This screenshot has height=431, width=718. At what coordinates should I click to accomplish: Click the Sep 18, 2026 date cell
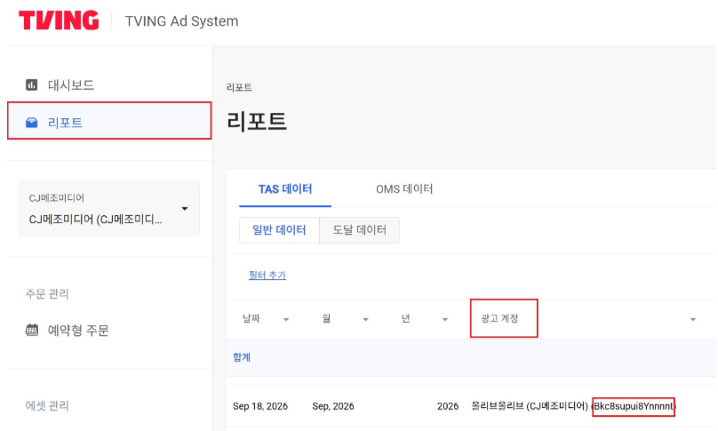pos(260,406)
